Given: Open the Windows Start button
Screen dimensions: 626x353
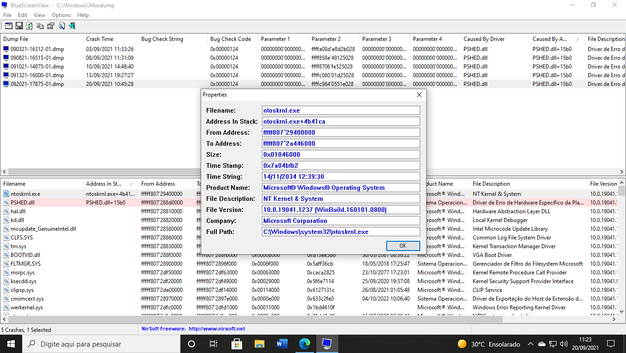Looking at the screenshot, I should [x=11, y=344].
